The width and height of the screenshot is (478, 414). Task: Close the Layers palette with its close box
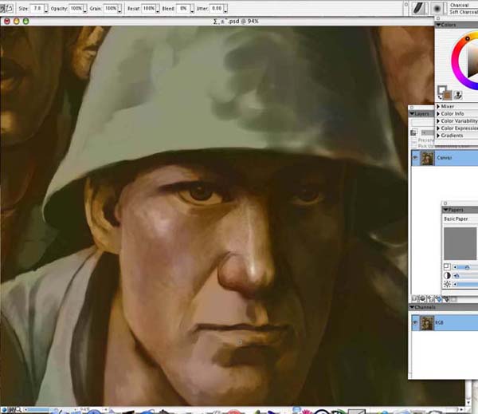[x=412, y=108]
